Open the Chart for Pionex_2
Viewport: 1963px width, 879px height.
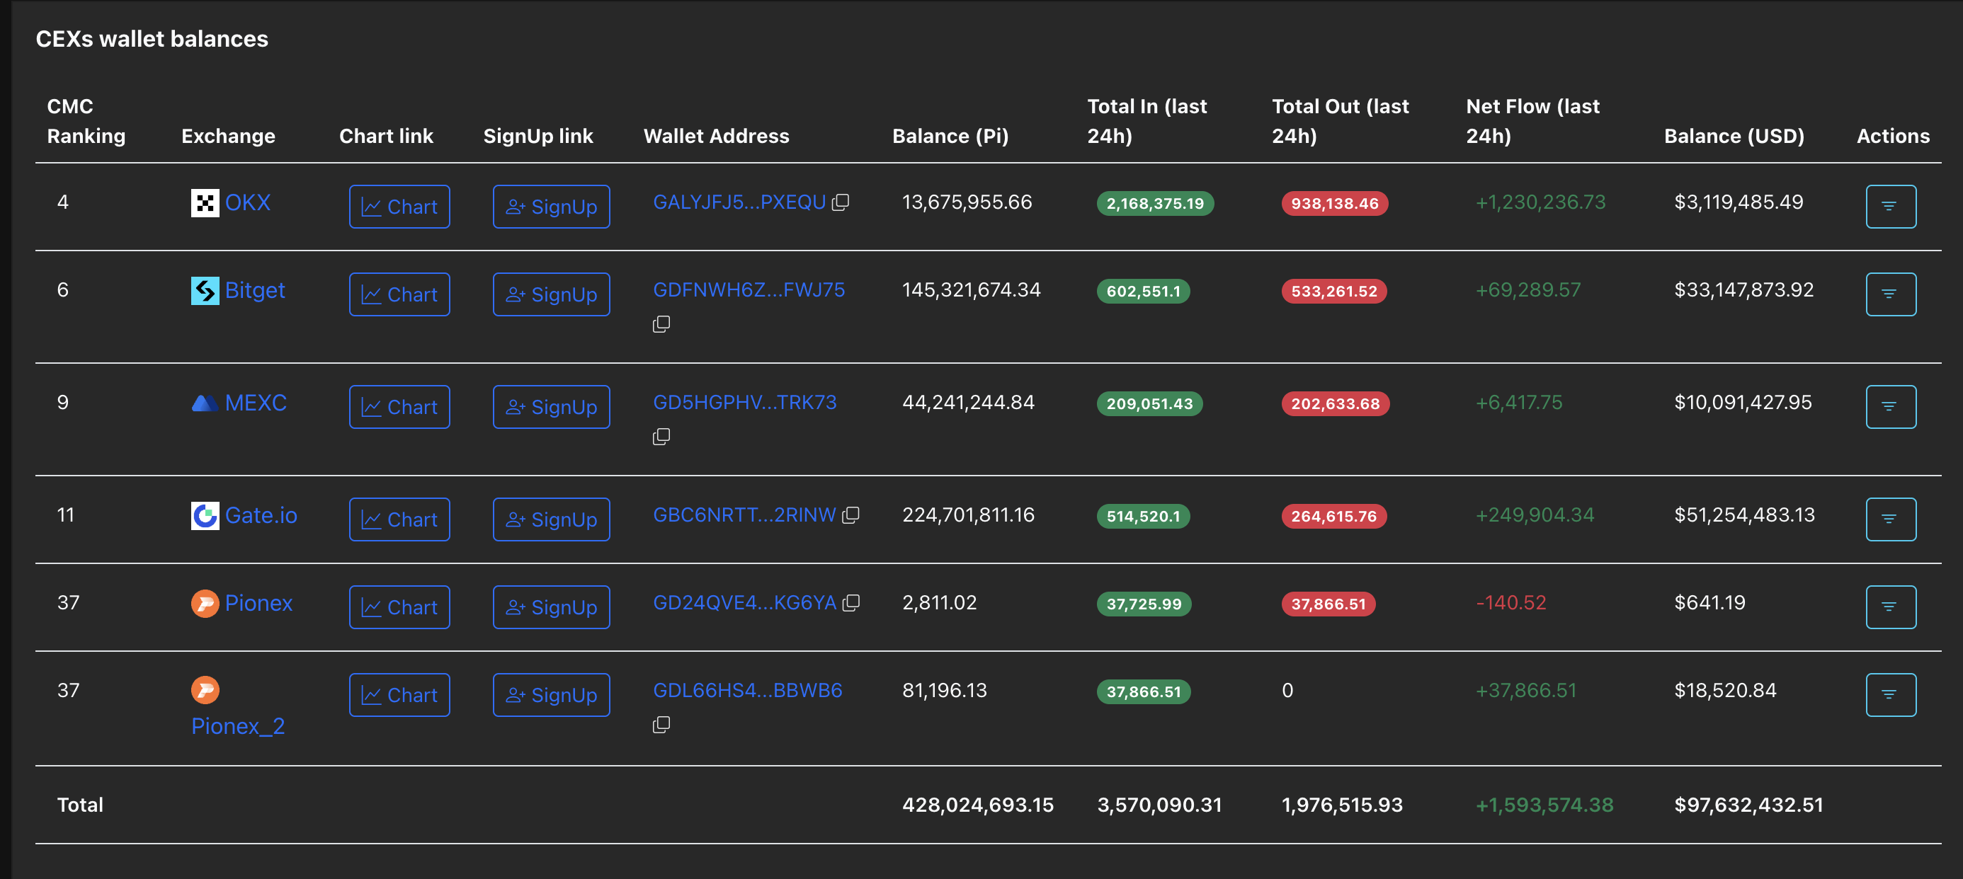pyautogui.click(x=399, y=694)
